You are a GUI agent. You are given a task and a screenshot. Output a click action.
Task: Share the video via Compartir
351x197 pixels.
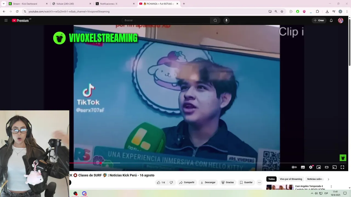187,182
